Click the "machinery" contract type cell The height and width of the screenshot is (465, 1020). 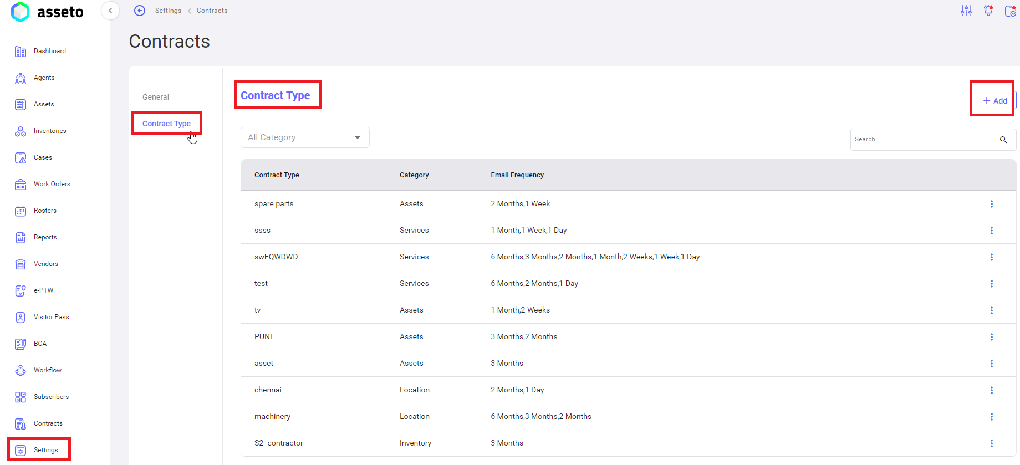(272, 417)
